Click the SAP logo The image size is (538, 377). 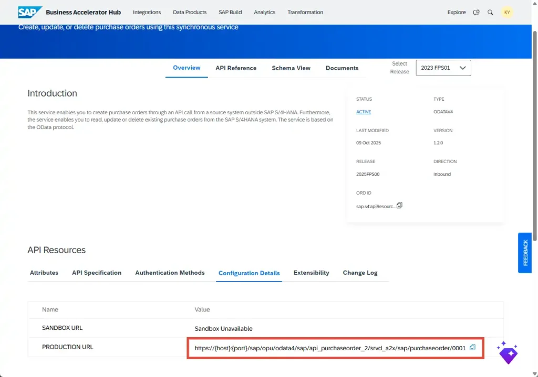point(29,12)
